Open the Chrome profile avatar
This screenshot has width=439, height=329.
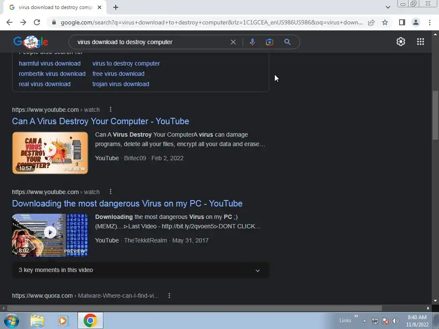coord(416,22)
